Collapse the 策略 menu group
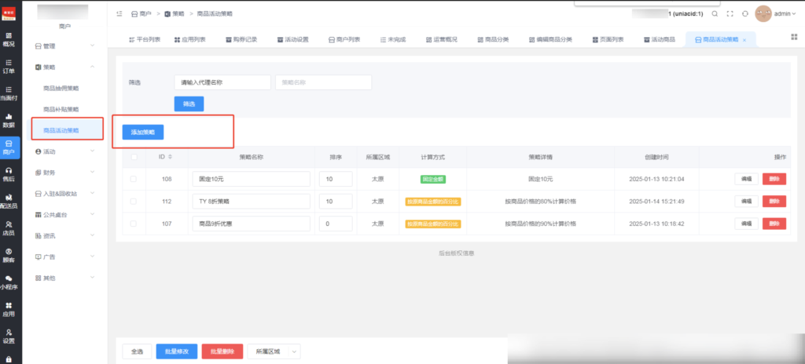The image size is (805, 364). pos(64,67)
